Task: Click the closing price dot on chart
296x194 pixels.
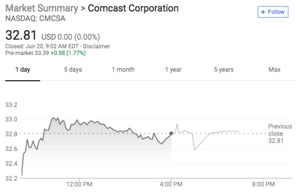Action: 172,133
